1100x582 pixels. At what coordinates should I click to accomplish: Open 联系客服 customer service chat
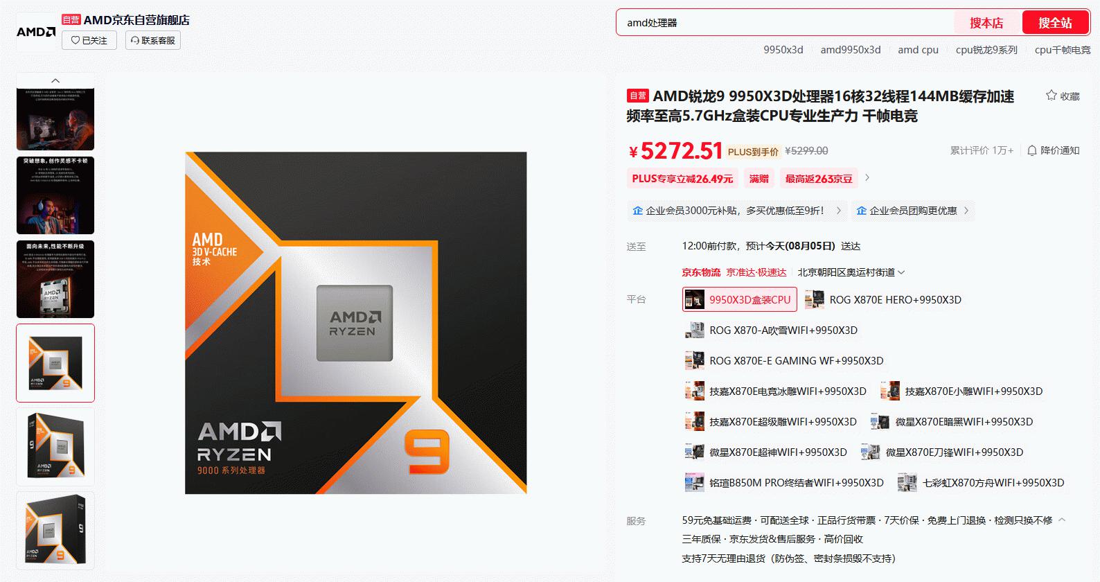tap(153, 40)
